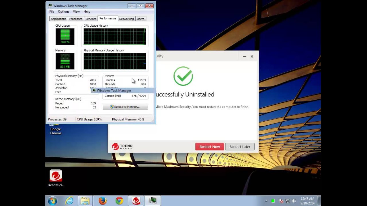The height and width of the screenshot is (206, 367).
Task: Click Paged kernel memory value 169
Action: point(93,103)
